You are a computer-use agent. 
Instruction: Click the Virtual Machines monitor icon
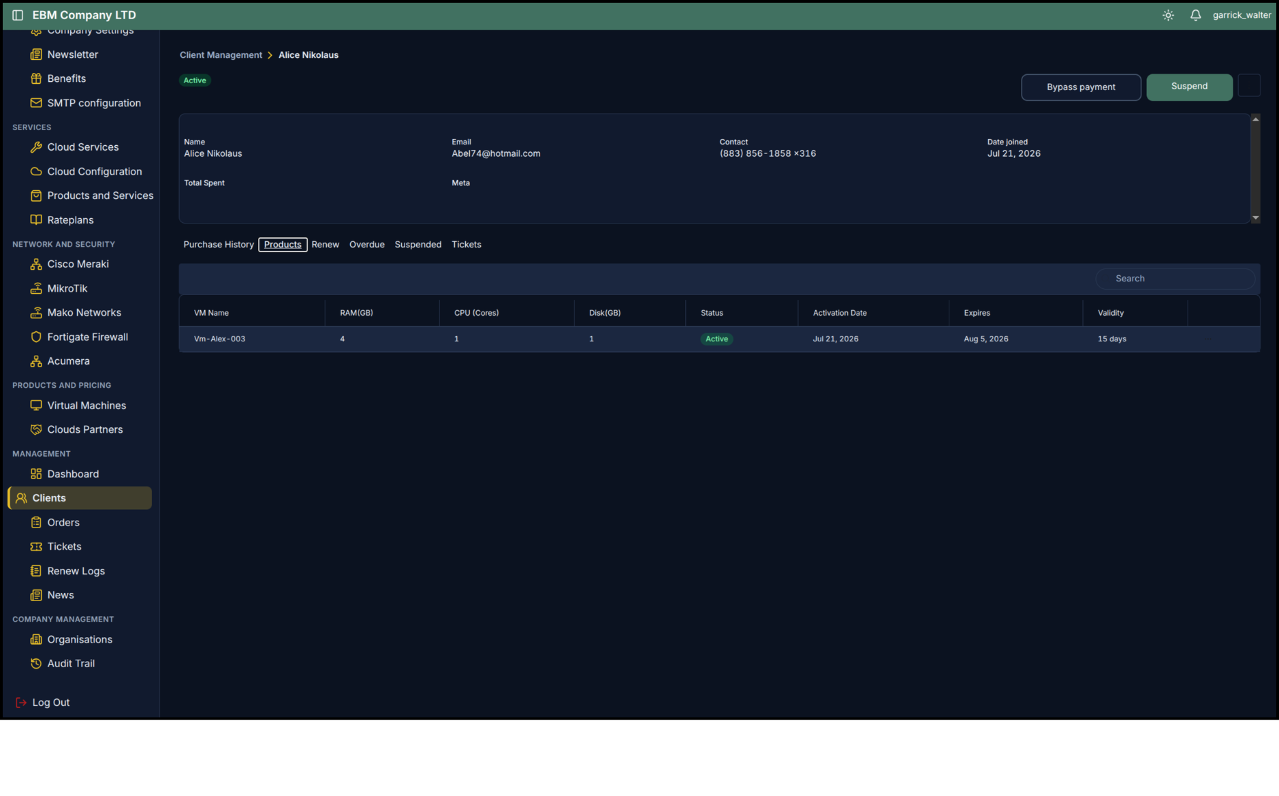[36, 405]
